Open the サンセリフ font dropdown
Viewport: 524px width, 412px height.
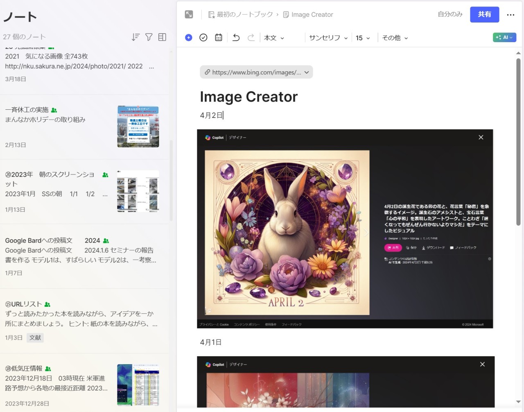[328, 38]
